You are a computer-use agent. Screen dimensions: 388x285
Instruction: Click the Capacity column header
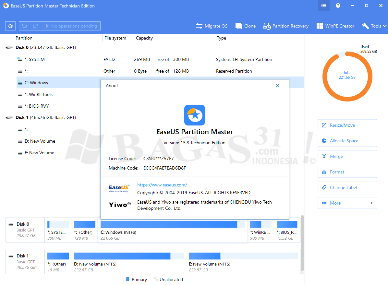(x=144, y=38)
